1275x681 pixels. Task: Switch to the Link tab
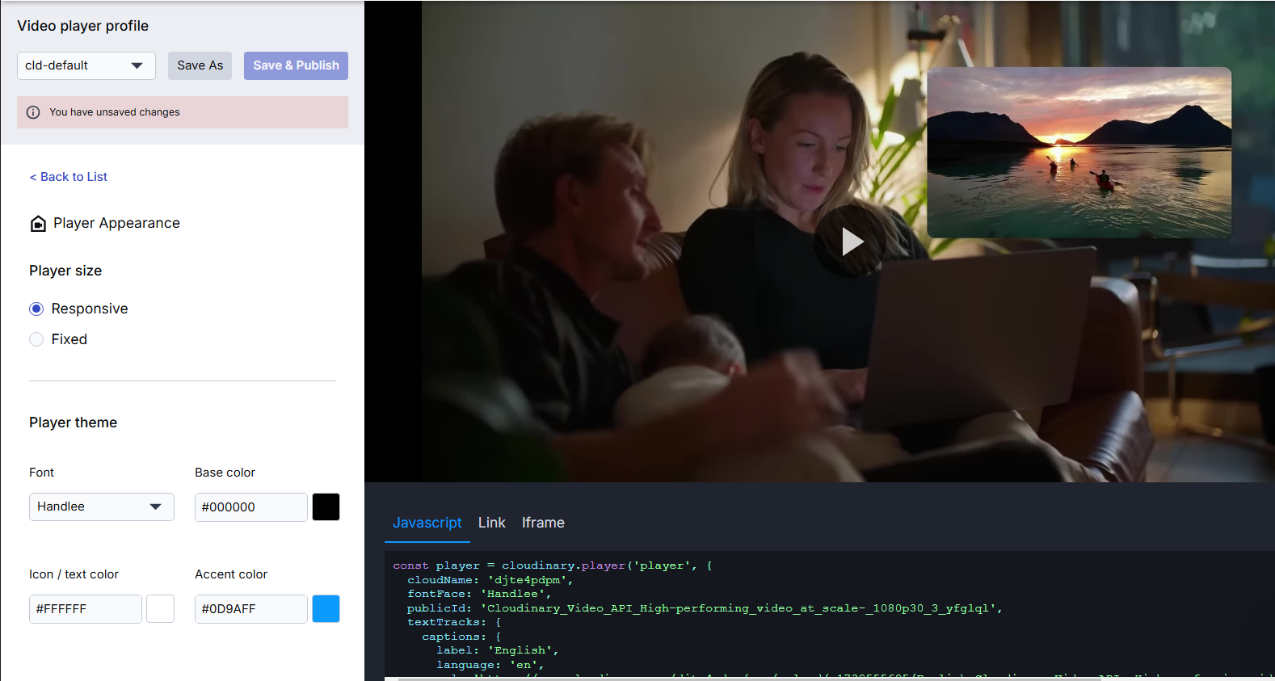coord(492,523)
